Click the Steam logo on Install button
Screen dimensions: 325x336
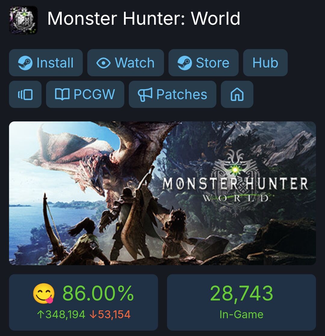26,63
